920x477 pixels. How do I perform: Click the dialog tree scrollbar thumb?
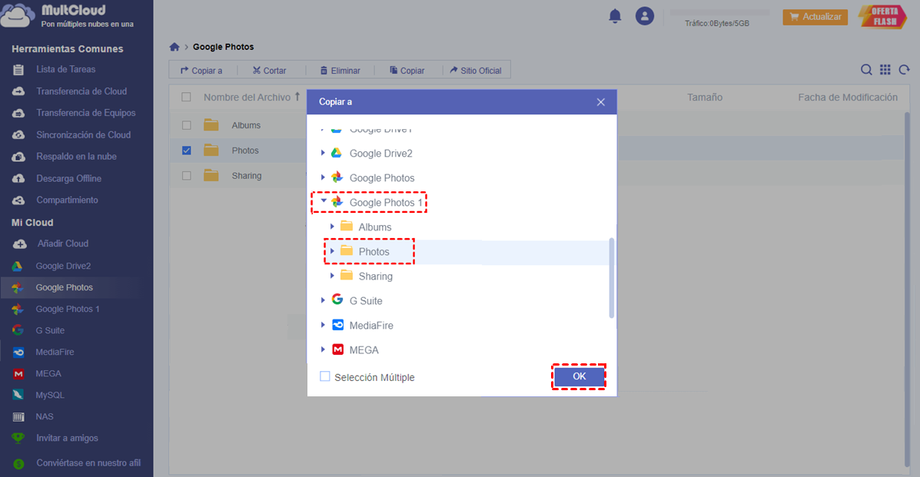coord(611,277)
